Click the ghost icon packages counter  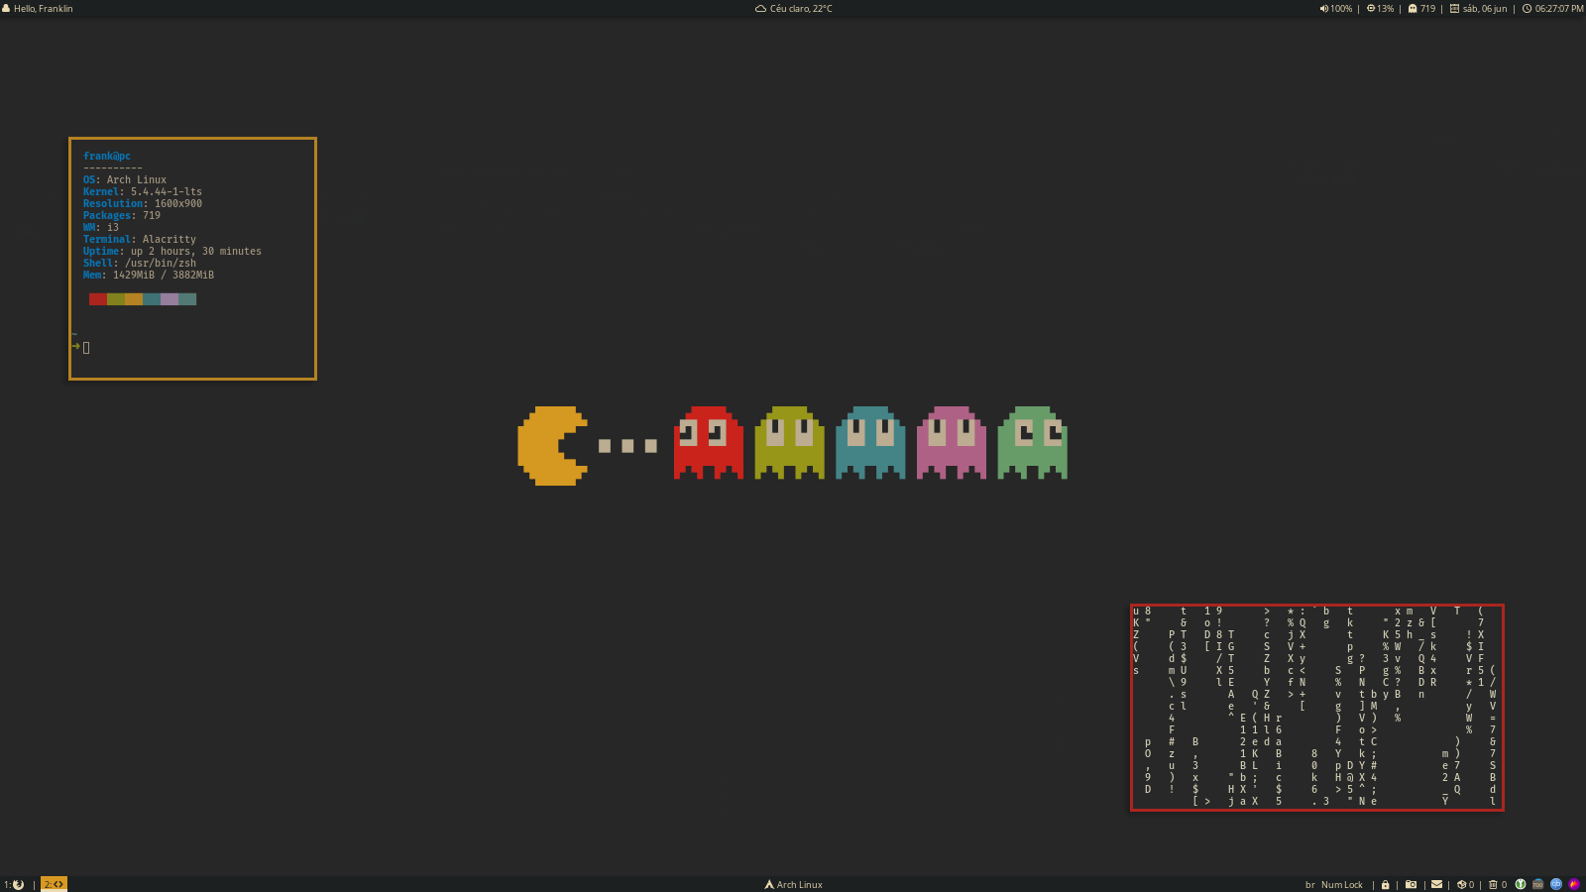tap(1421, 8)
